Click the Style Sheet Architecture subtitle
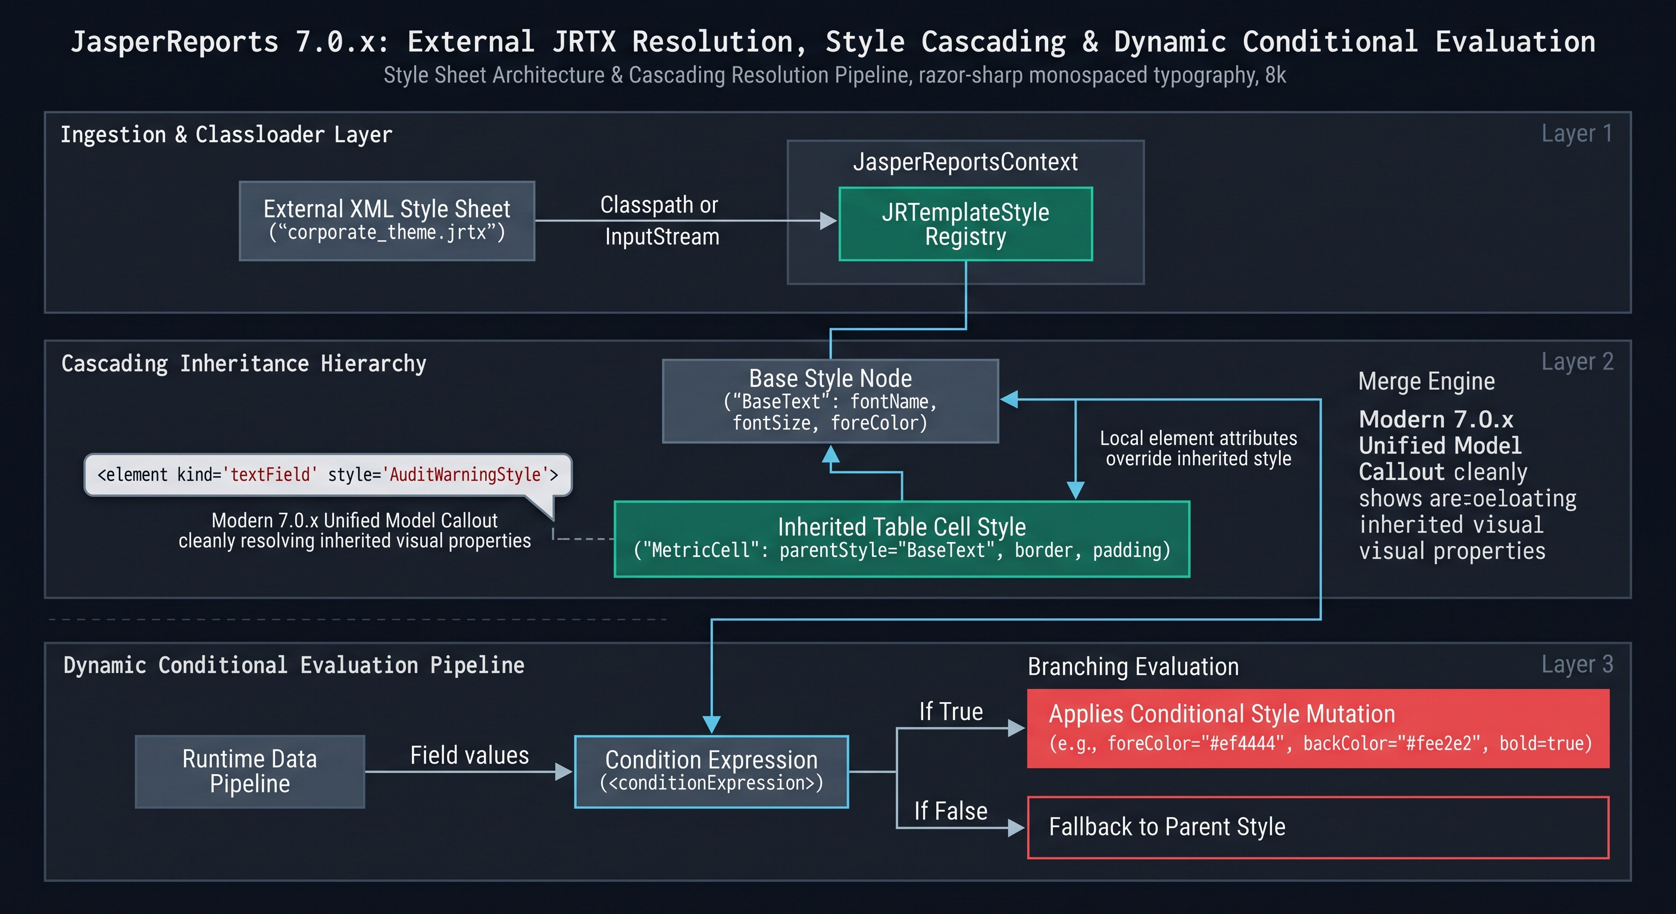Image resolution: width=1676 pixels, height=914 pixels. point(835,76)
